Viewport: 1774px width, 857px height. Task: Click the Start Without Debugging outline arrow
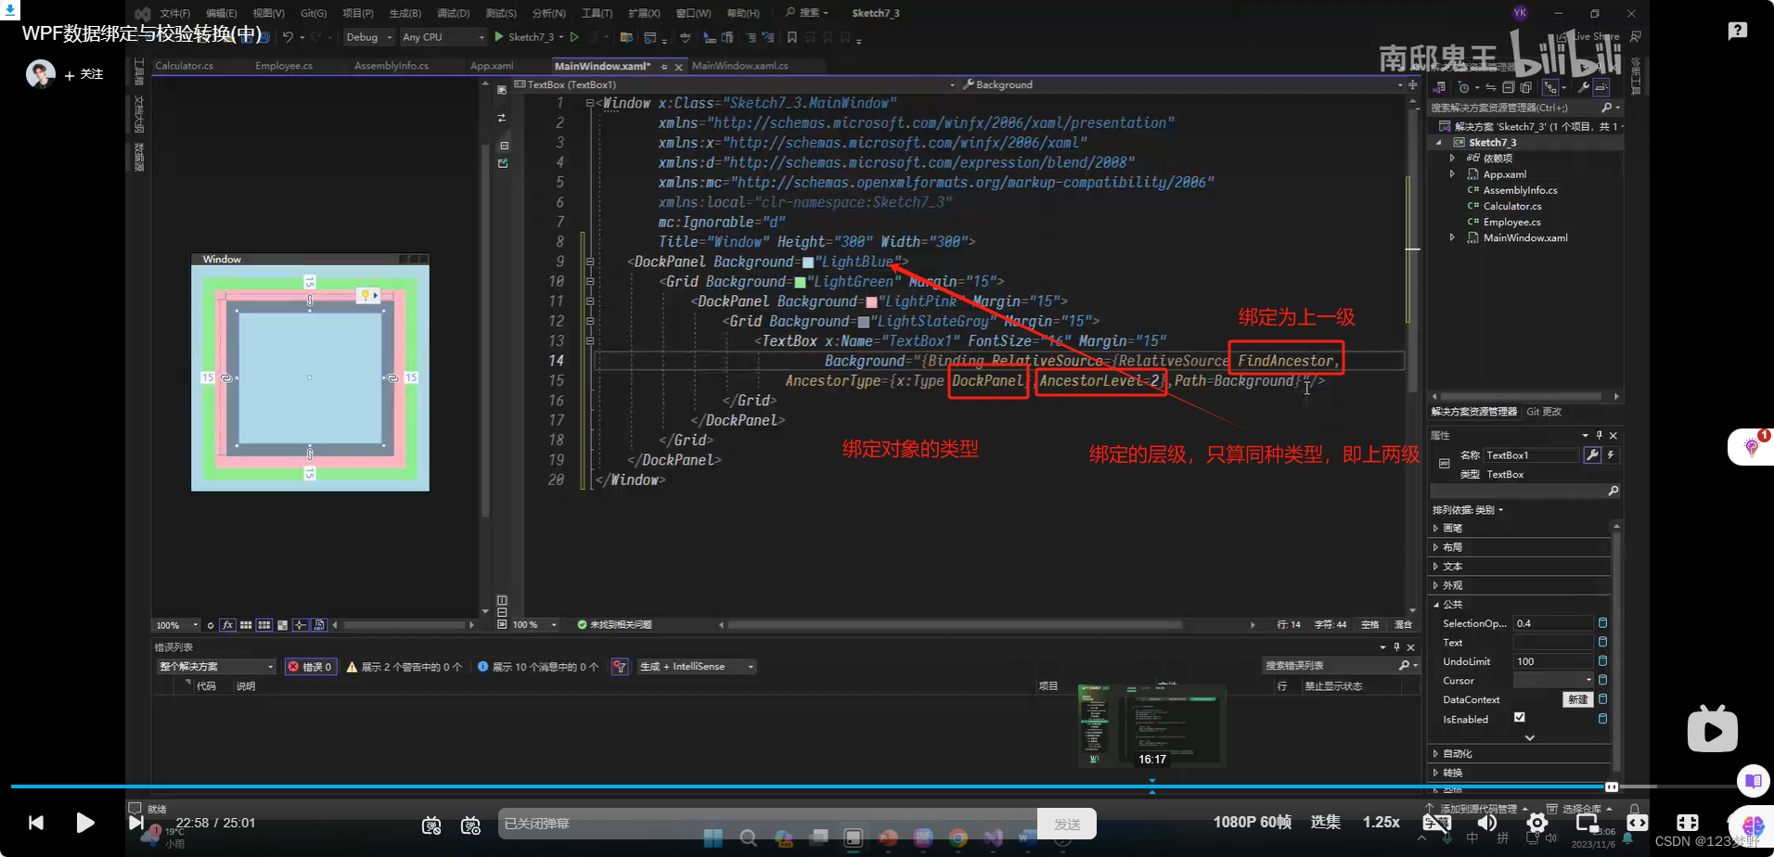click(574, 37)
